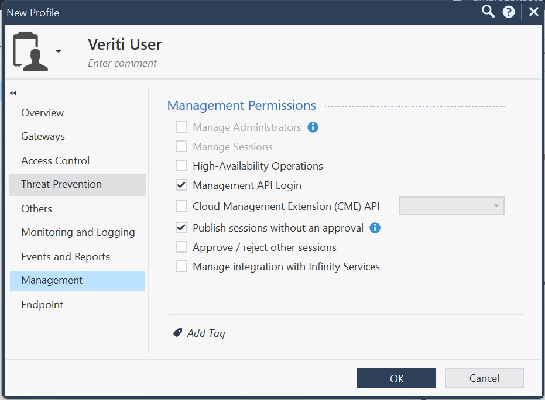
Task: Enable Manage integration with Infinity Services
Action: (181, 266)
